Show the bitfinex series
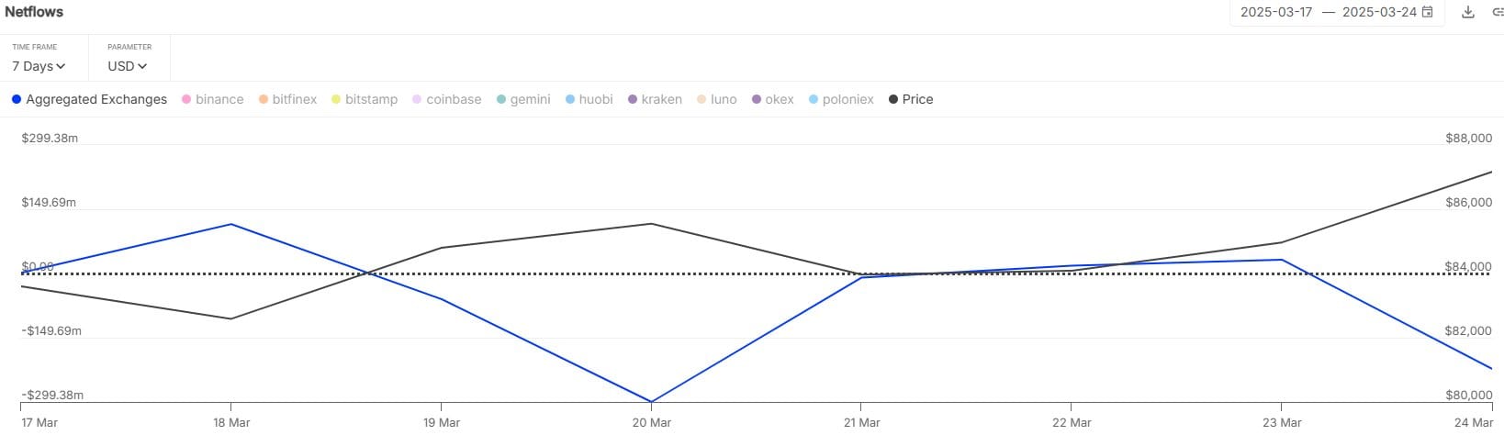 pos(287,99)
